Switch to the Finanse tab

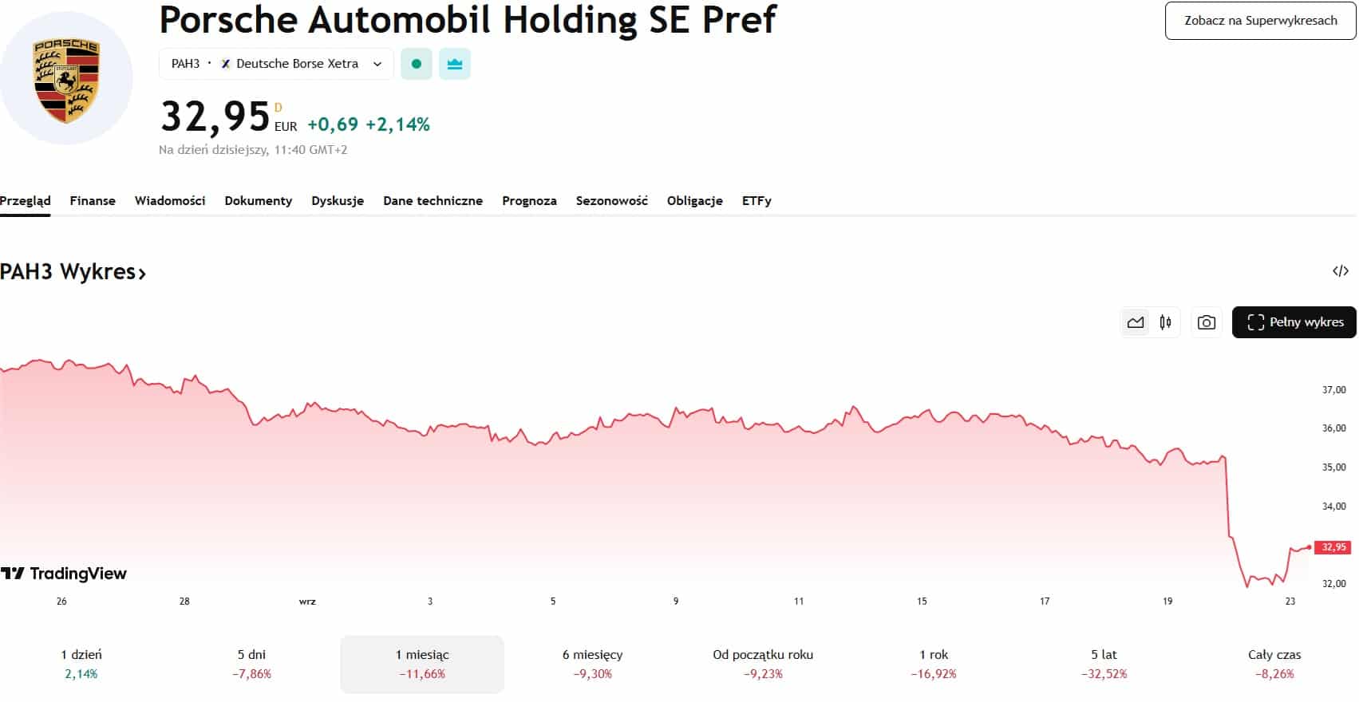[x=93, y=201]
